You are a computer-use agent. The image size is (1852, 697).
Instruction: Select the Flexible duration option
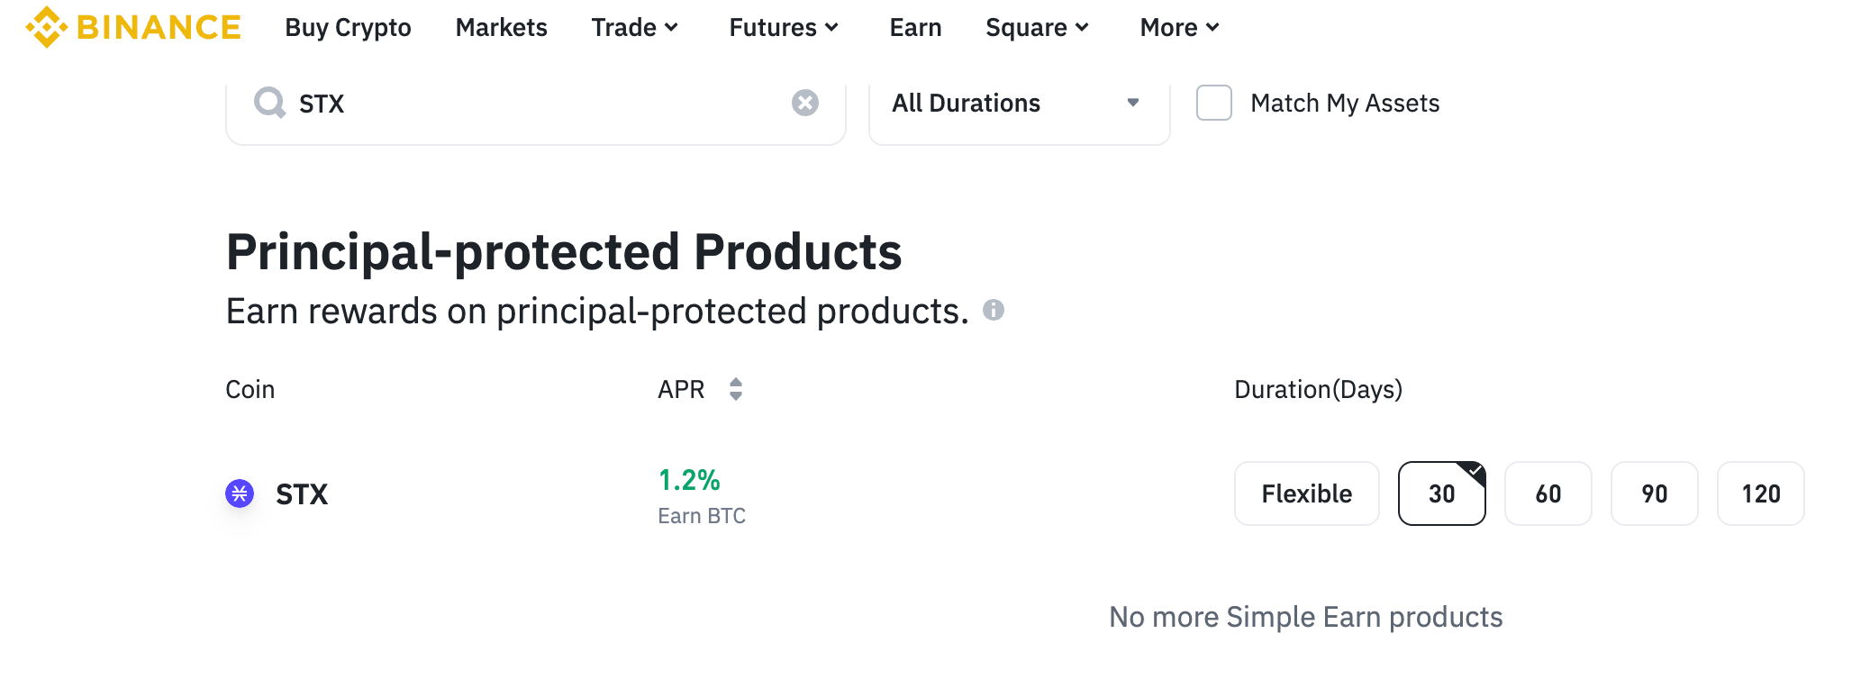pyautogui.click(x=1306, y=493)
